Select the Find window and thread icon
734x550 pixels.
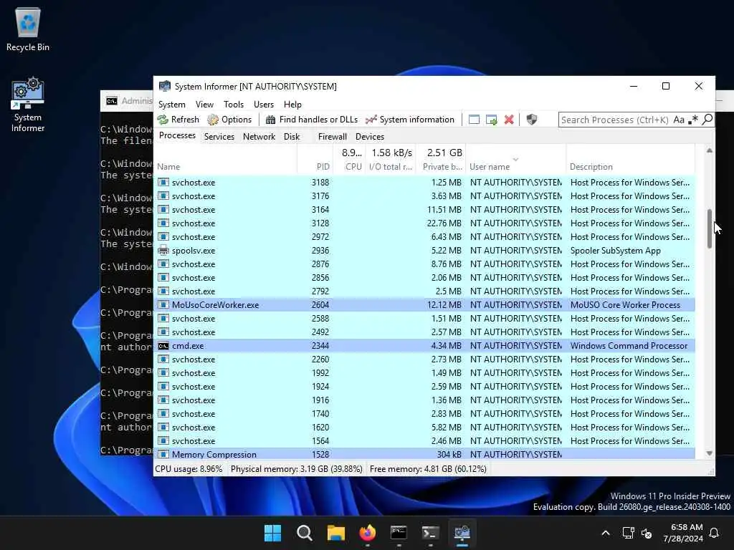click(x=492, y=120)
